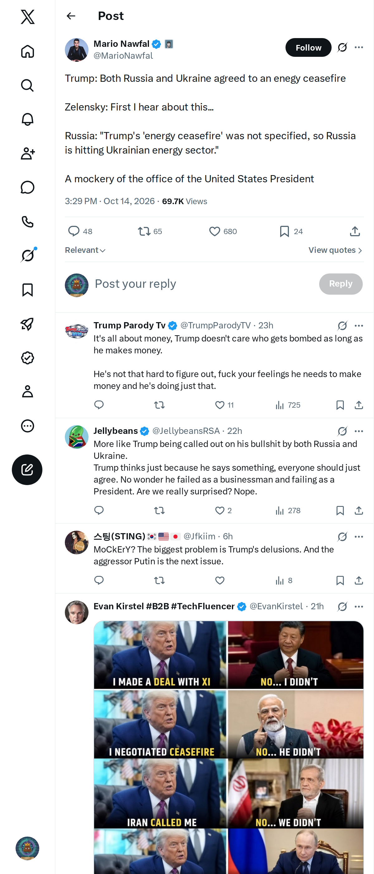Bookmark the main post with 24 bookmarks
This screenshot has height=874, width=374.
pos(291,231)
